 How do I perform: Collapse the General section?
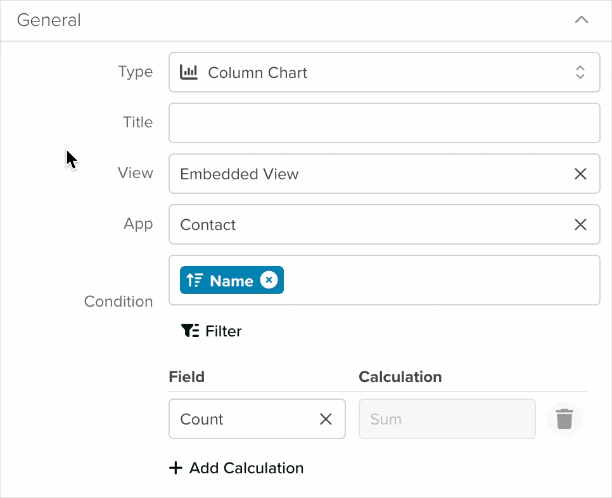(582, 20)
